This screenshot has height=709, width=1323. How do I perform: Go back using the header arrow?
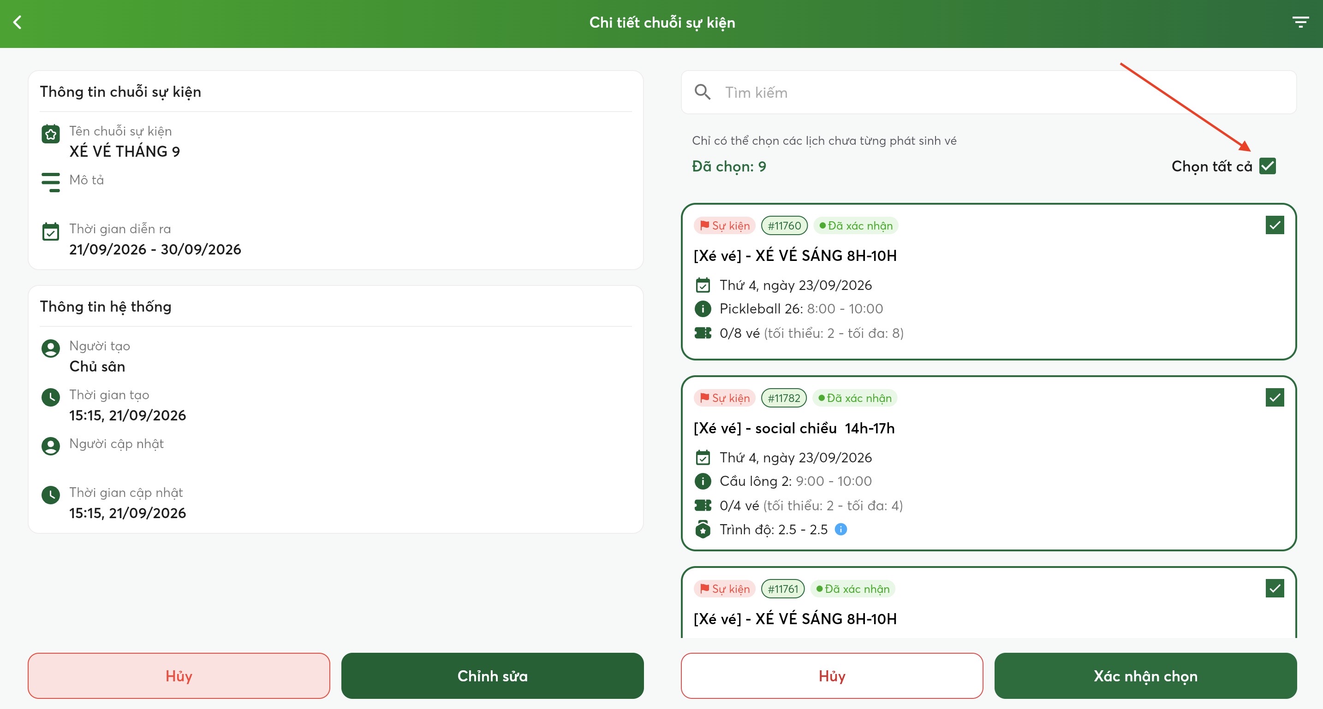coord(18,22)
